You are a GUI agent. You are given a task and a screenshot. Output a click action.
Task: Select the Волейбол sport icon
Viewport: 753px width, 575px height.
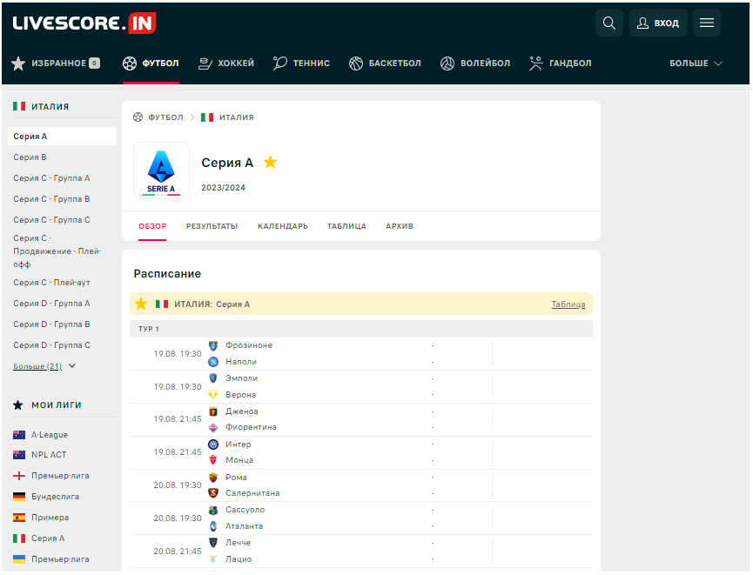point(447,64)
